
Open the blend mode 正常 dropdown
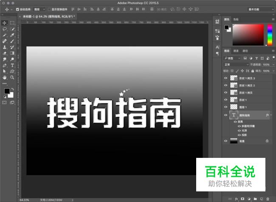(x=236, y=65)
